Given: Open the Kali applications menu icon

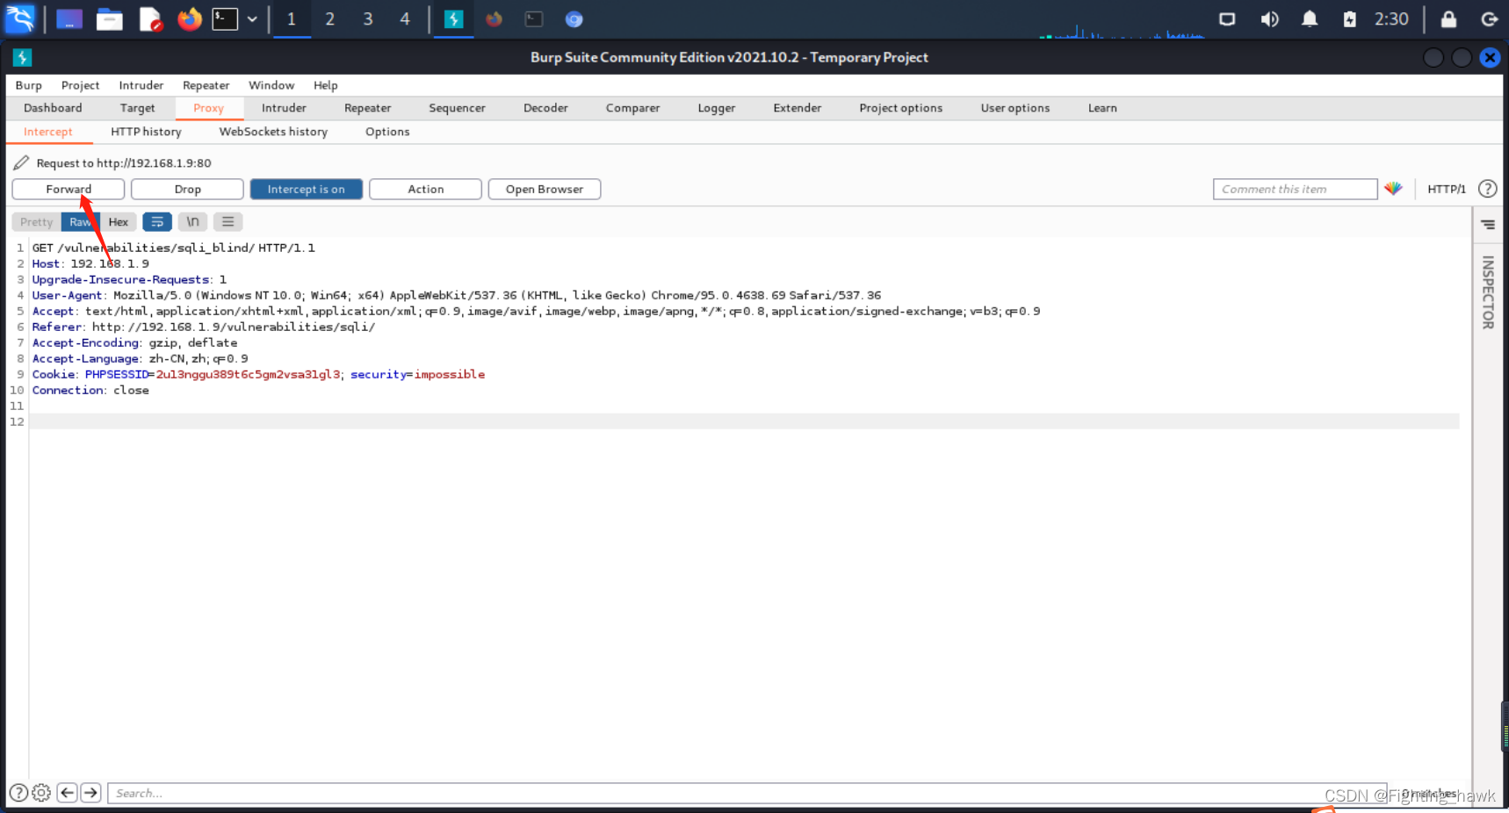Looking at the screenshot, I should pyautogui.click(x=19, y=18).
